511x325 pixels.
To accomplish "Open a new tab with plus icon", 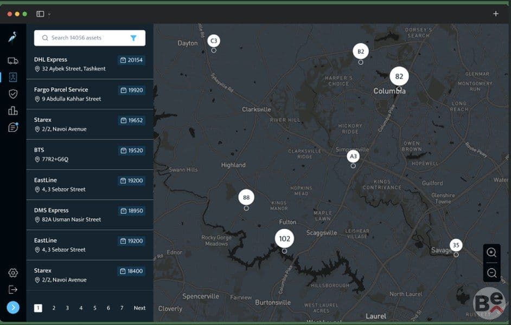I will pos(496,14).
